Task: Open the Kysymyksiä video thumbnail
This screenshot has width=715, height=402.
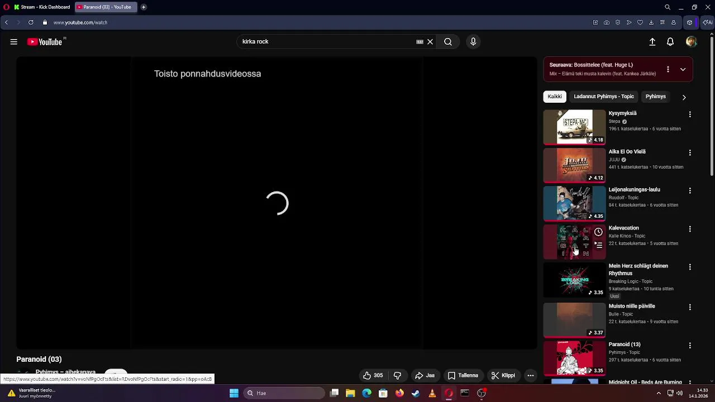Action: tap(574, 127)
